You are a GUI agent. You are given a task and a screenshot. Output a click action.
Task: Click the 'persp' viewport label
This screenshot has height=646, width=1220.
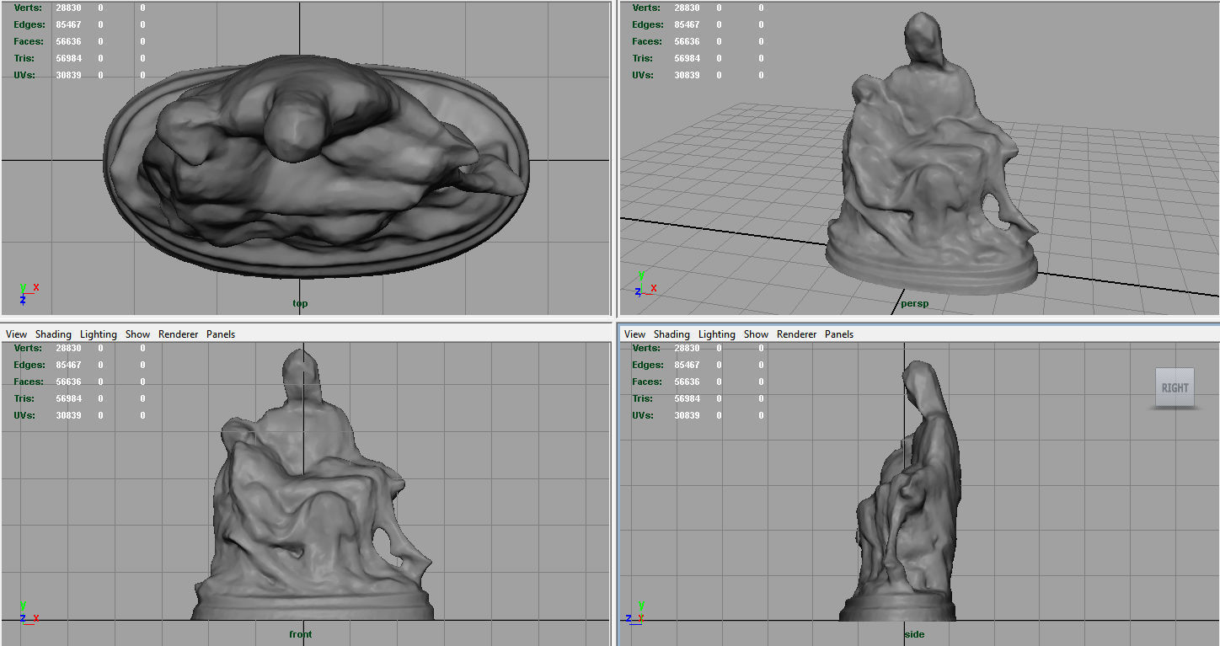click(x=914, y=303)
